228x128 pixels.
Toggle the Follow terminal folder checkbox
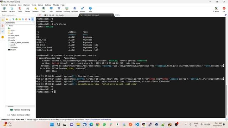click(x=9, y=115)
